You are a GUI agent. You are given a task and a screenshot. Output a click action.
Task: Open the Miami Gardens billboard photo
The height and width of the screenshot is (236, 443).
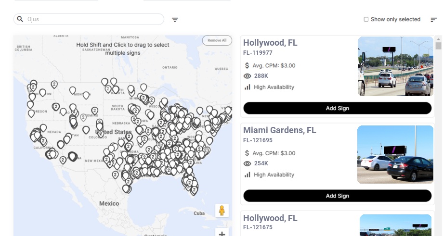tap(395, 154)
